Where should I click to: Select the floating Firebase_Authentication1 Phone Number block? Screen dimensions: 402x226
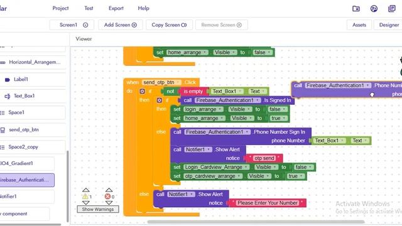tap(347, 90)
